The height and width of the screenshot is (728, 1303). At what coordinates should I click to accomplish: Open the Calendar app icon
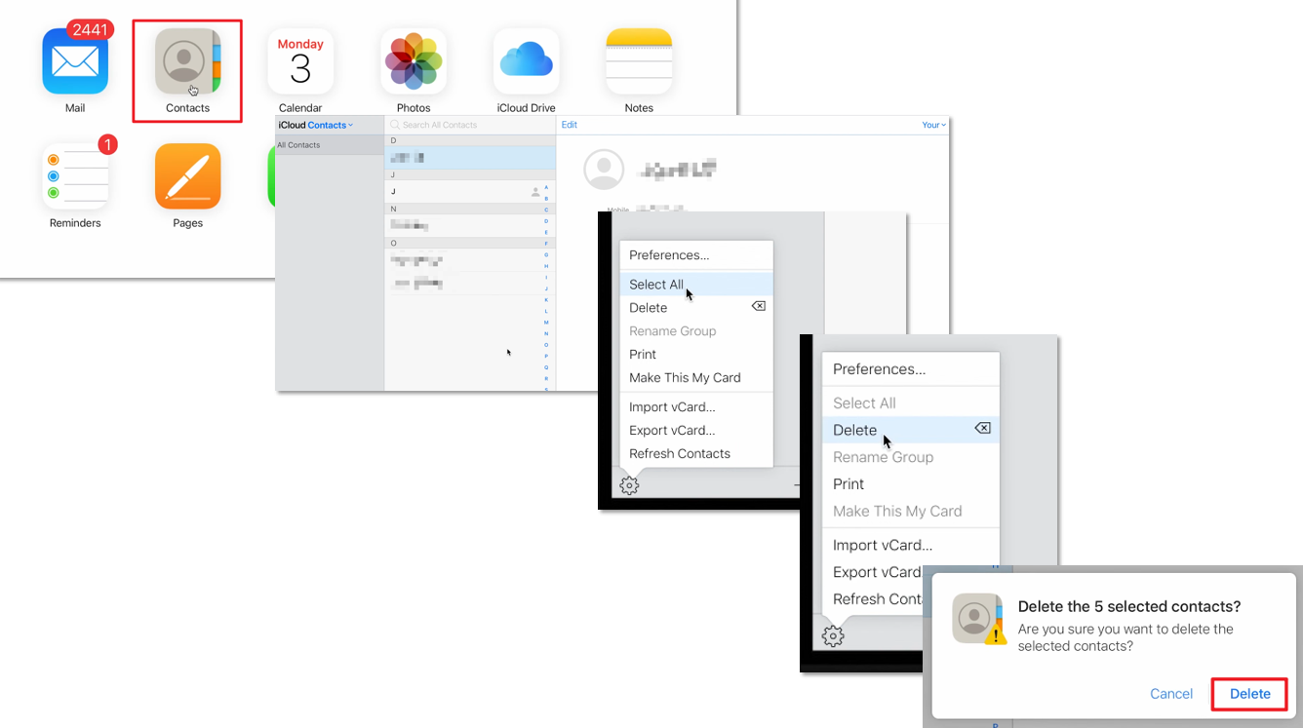point(300,60)
